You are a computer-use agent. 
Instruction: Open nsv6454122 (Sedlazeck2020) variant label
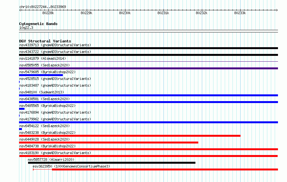pos(45,126)
